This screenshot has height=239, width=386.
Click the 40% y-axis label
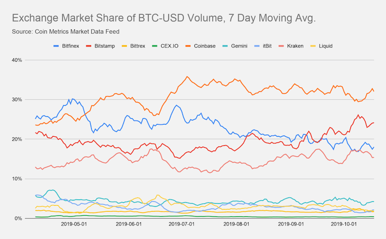[x=17, y=60]
